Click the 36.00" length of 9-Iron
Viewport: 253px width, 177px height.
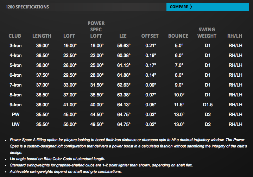[x=43, y=105]
